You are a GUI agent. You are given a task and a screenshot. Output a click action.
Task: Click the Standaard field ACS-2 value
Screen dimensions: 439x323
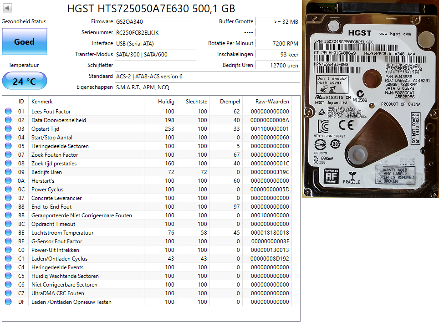208,77
